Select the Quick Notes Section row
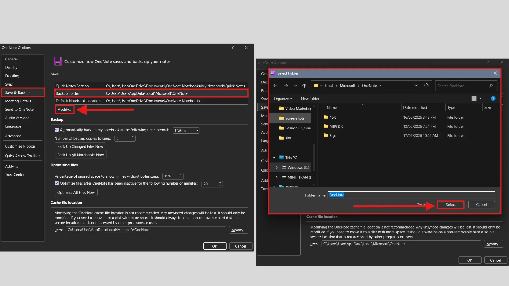 tap(151, 86)
